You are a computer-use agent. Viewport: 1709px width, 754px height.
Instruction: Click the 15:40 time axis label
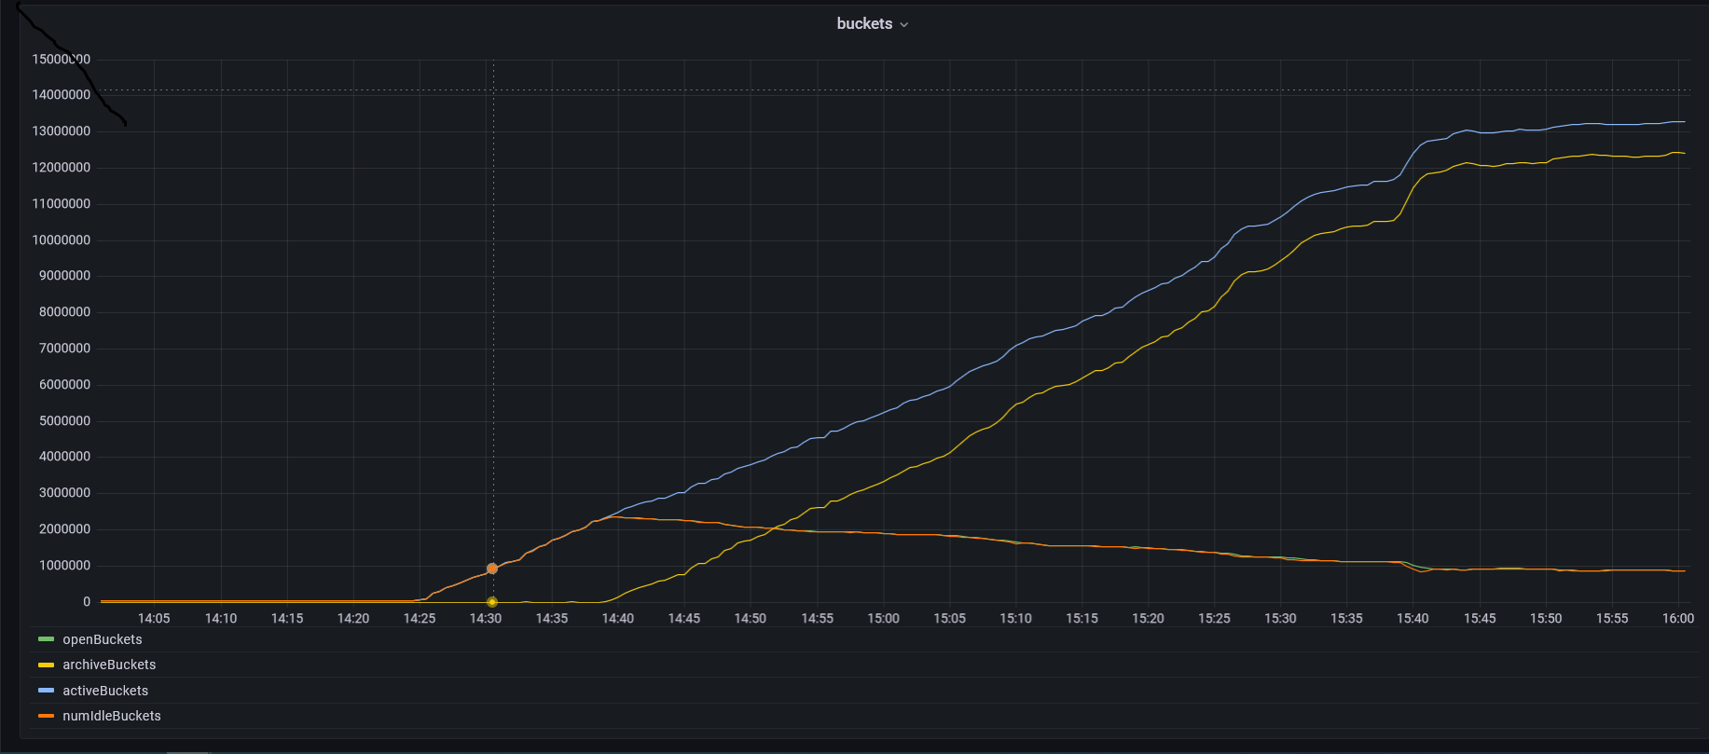tap(1413, 619)
